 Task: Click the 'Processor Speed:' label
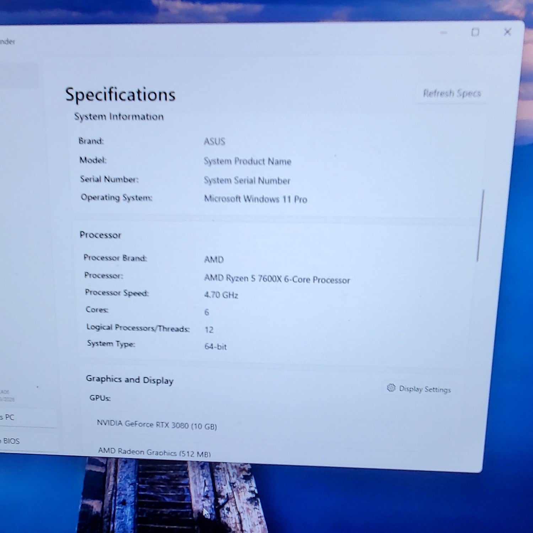click(x=117, y=292)
